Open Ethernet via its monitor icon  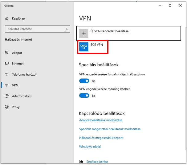pyautogui.click(x=7, y=63)
